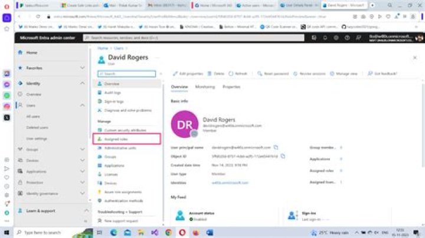
Task: Open Administrative units
Action: (120, 148)
